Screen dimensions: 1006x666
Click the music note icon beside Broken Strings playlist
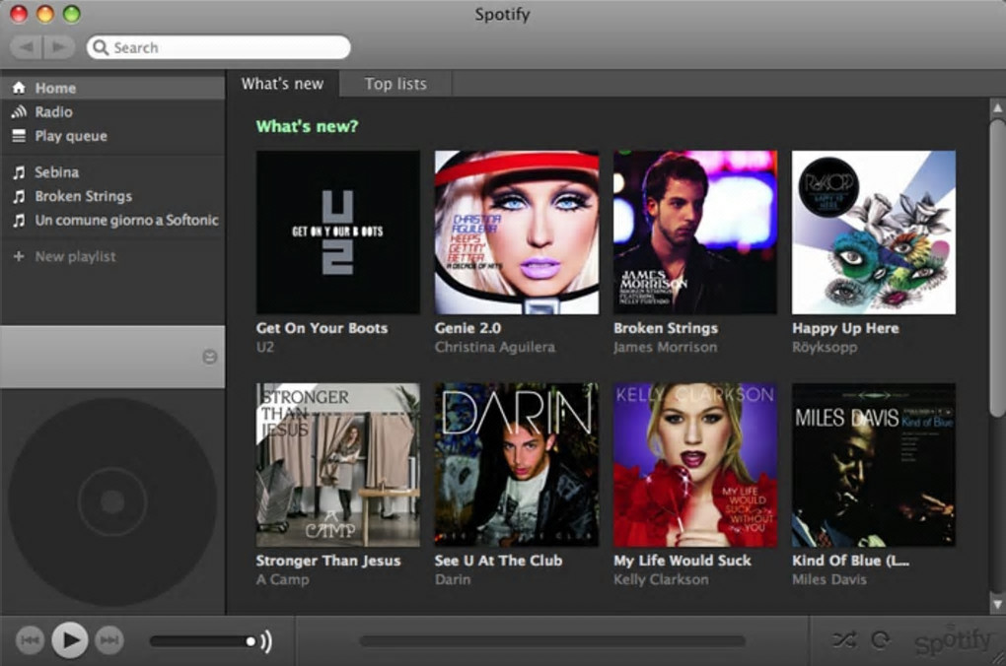(20, 196)
